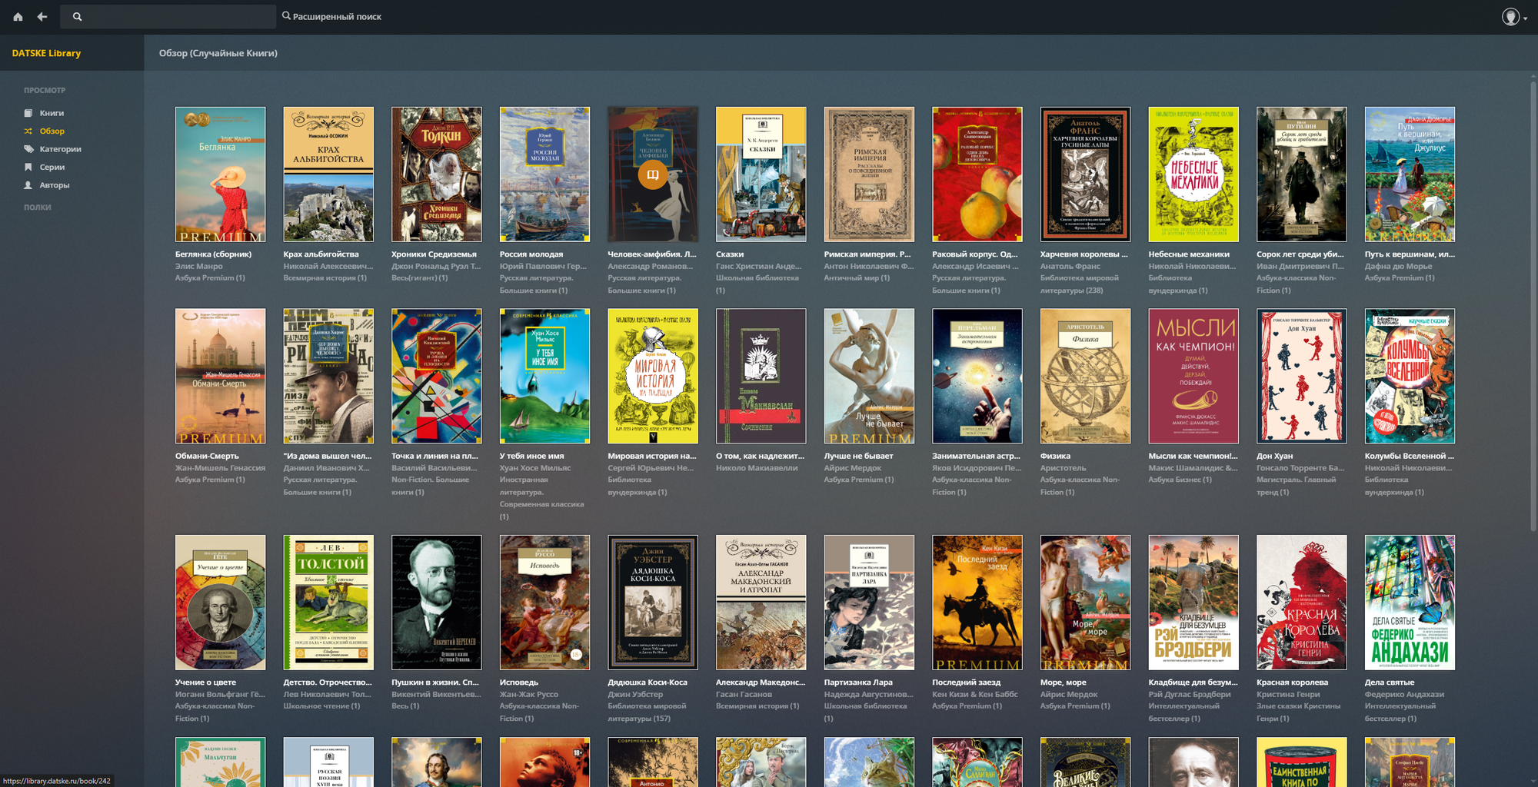The width and height of the screenshot is (1538, 787).
Task: Go back using the arrow icon
Action: coord(42,17)
